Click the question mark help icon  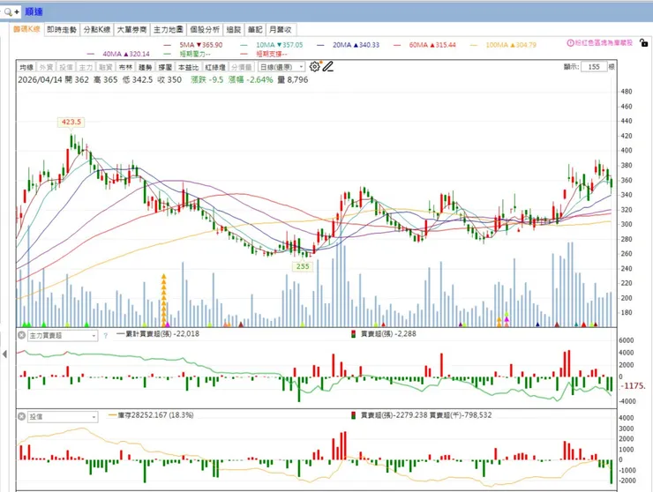(105, 335)
